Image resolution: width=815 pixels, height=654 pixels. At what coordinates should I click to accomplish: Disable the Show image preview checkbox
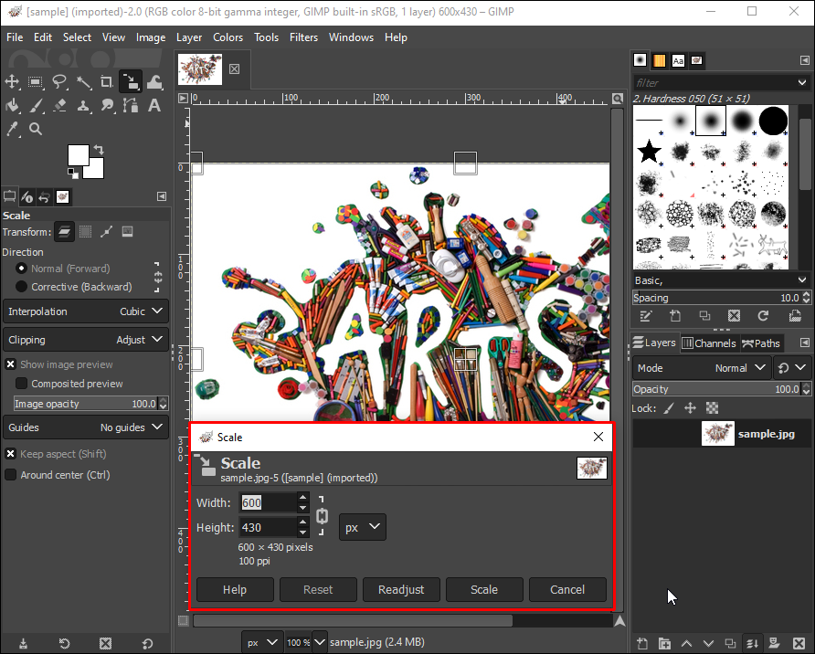click(x=11, y=364)
